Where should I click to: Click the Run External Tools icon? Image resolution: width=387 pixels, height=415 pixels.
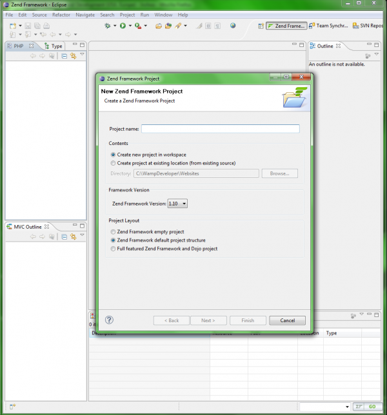pos(138,26)
